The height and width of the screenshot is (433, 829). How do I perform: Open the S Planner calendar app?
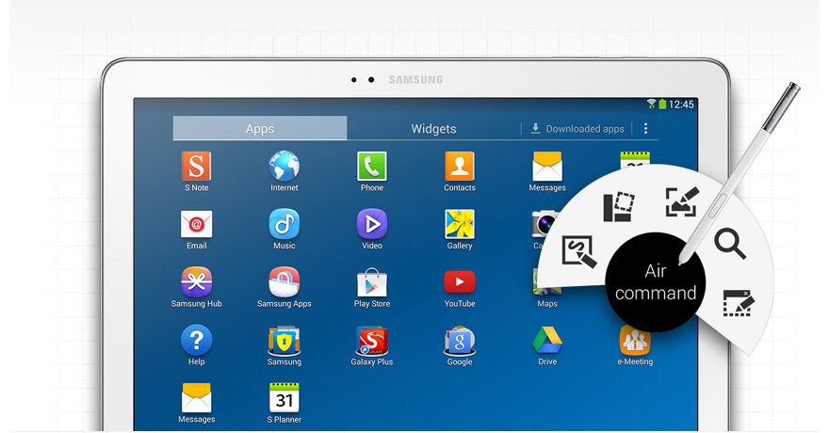pyautogui.click(x=284, y=399)
